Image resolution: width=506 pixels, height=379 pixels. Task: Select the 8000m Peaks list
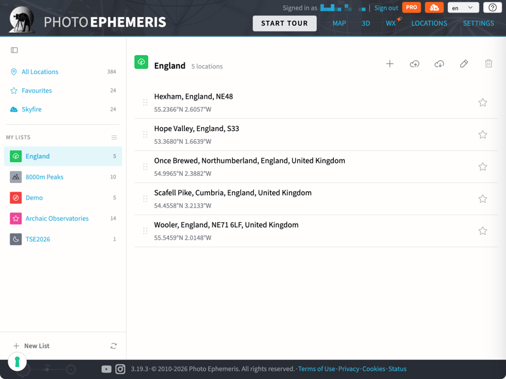pos(63,177)
